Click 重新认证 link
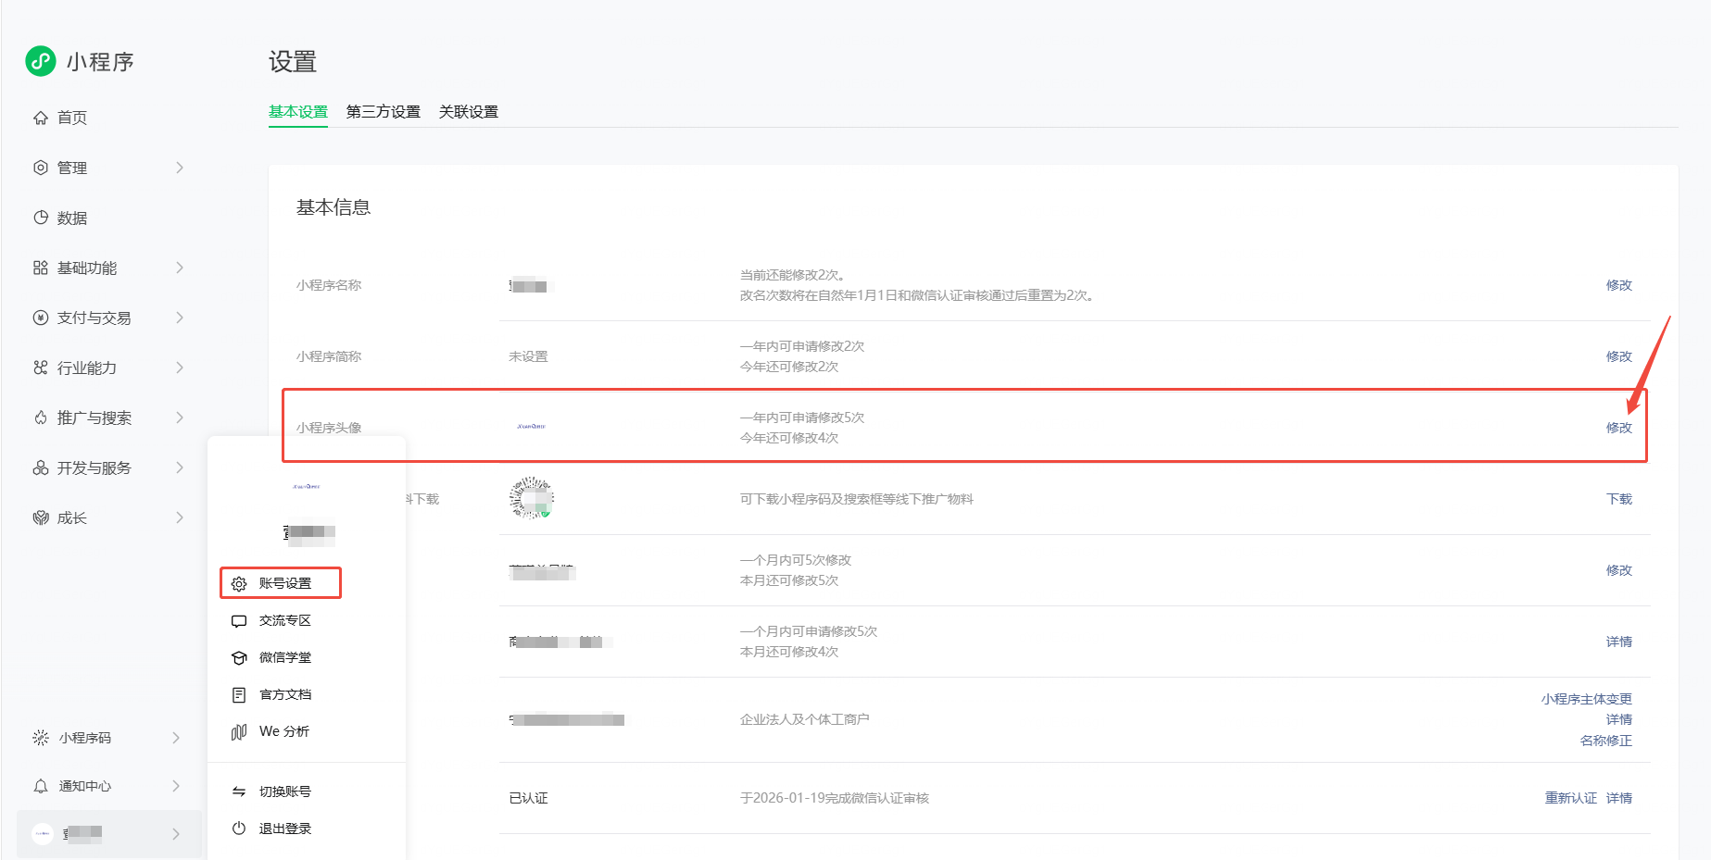 pyautogui.click(x=1570, y=798)
